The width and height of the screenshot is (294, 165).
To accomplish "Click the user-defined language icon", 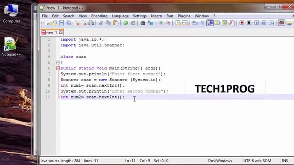I will point(217,23).
